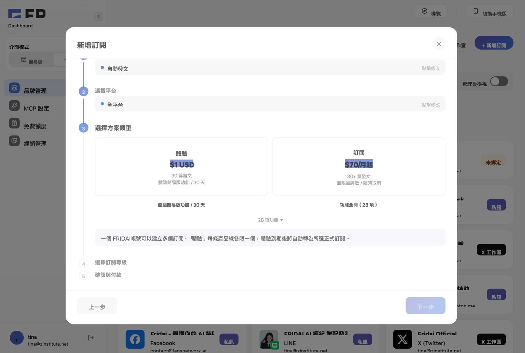Click the Facebook account icon
This screenshot has width=525, height=353.
tap(135, 339)
